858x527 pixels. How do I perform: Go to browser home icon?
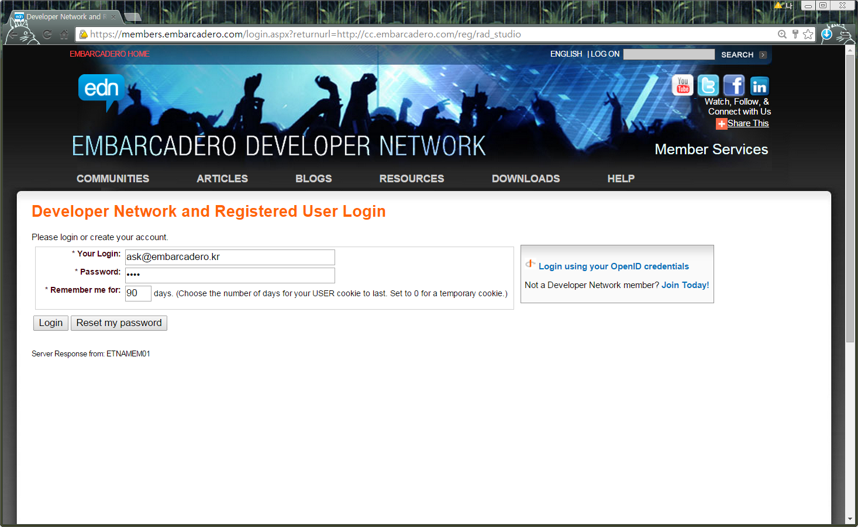pyautogui.click(x=64, y=34)
